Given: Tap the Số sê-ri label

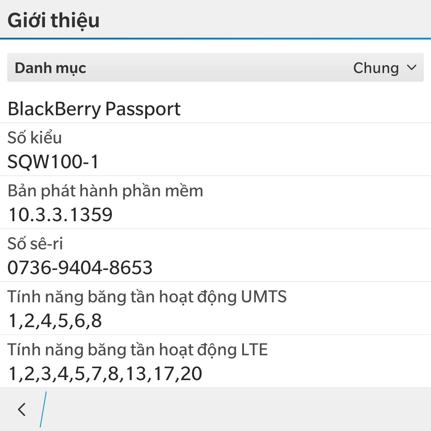Looking at the screenshot, I should coord(35,244).
